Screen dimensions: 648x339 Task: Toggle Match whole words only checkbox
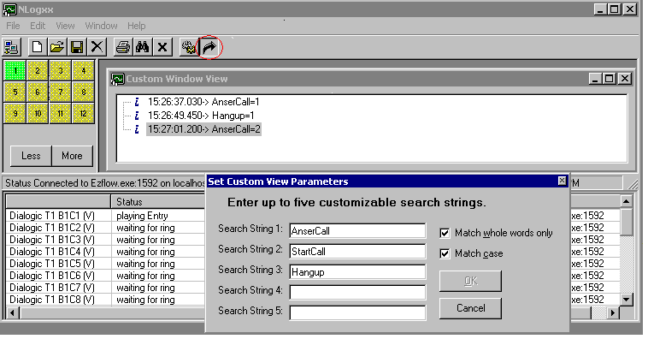(445, 233)
